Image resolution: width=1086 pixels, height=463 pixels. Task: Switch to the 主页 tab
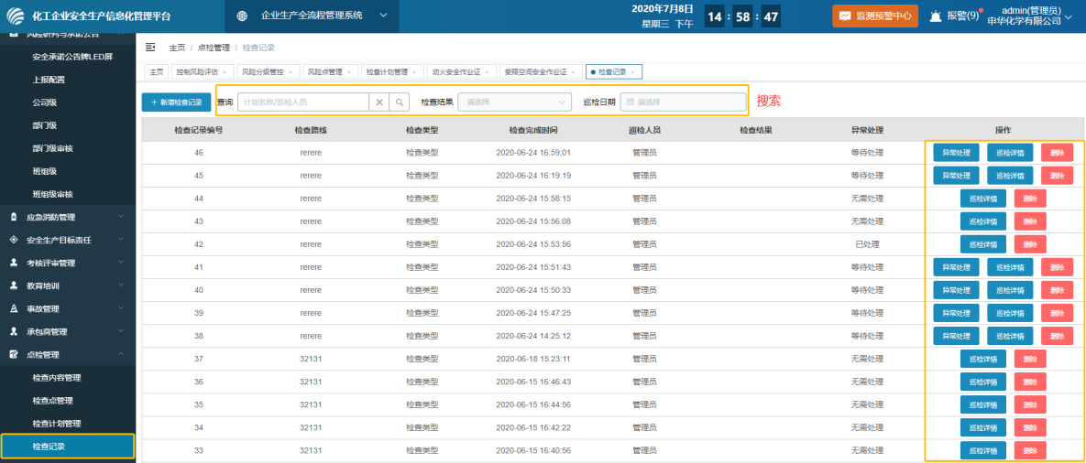point(157,72)
